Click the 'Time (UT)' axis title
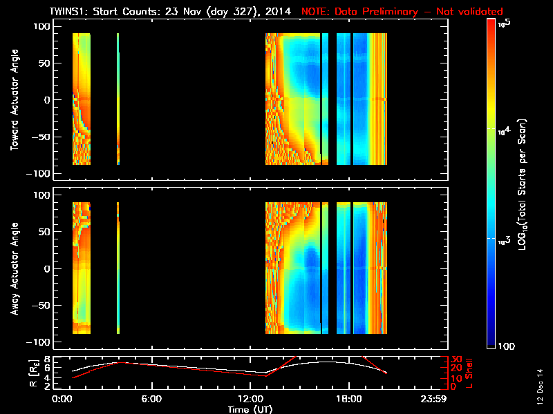Screen dimensions: 553x414 (x=250, y=409)
